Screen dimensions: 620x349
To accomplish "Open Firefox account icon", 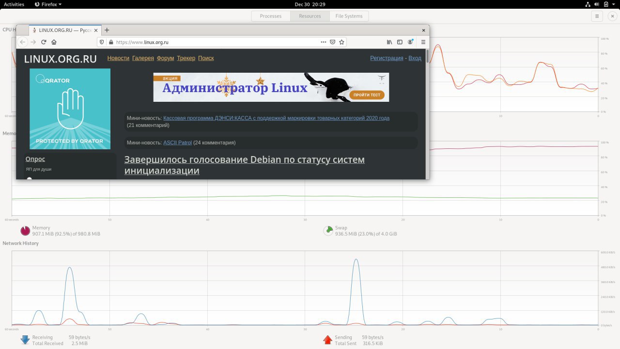I will 410,42.
